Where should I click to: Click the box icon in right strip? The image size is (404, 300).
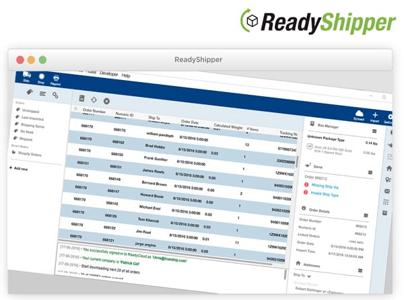click(384, 213)
